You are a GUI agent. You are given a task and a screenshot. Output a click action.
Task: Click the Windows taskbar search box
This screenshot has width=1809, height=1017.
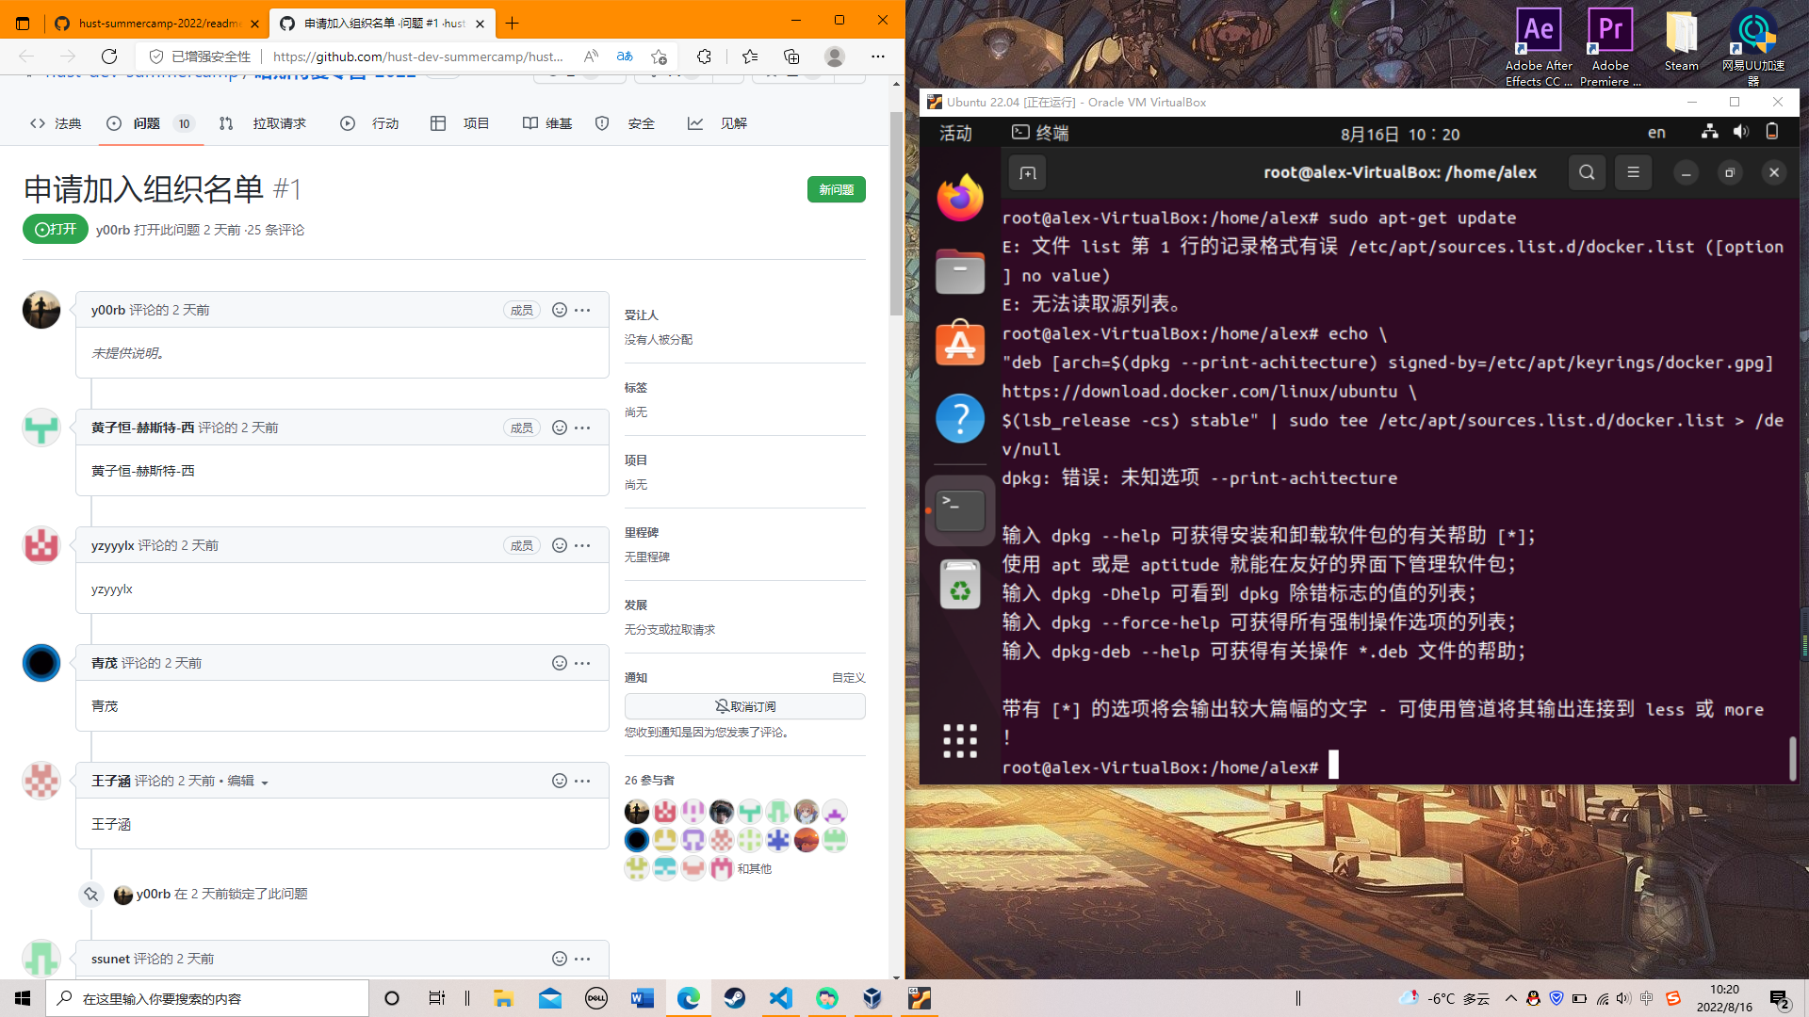point(207,998)
